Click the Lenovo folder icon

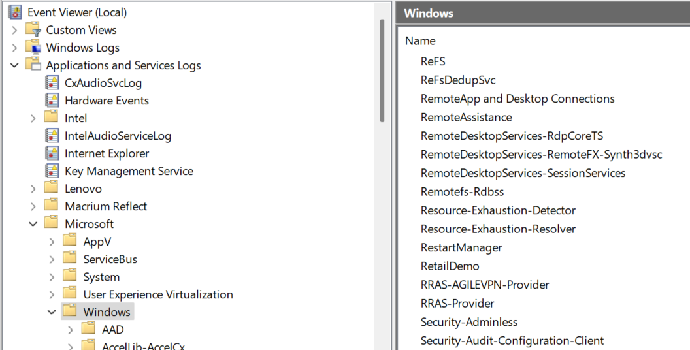coord(52,187)
